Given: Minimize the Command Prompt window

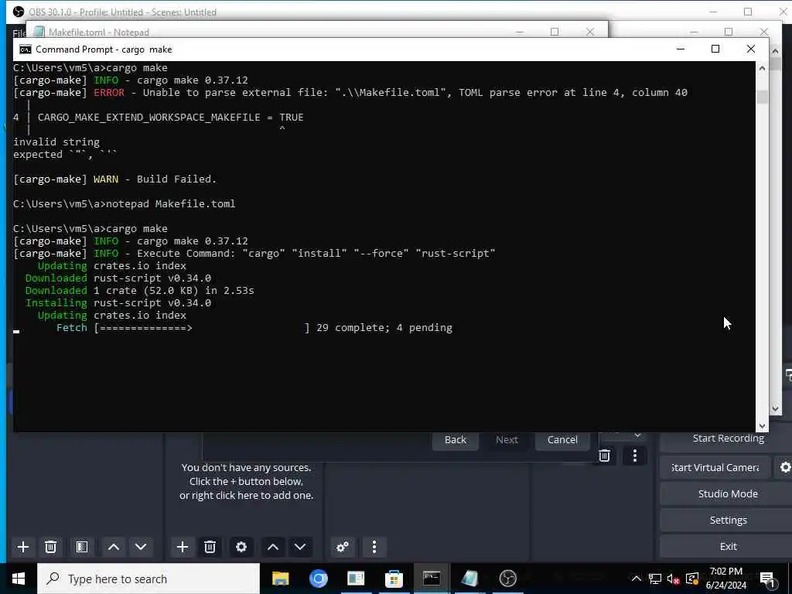Looking at the screenshot, I should [681, 49].
